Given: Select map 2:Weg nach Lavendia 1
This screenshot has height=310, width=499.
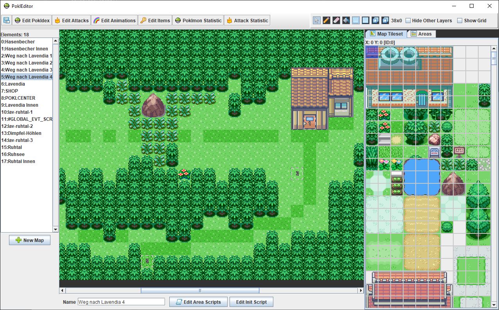Looking at the screenshot, I should pyautogui.click(x=27, y=56).
